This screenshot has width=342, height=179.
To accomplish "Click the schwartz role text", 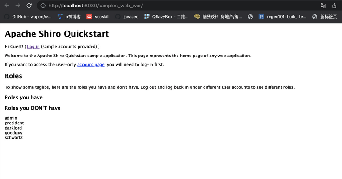I will pos(13,137).
